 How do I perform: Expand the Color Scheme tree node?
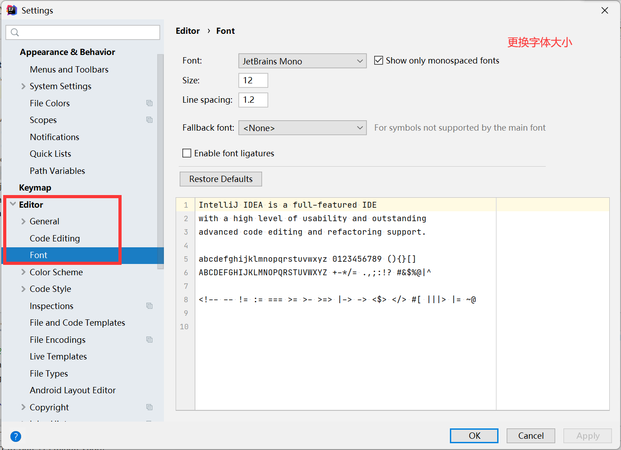[x=23, y=272]
